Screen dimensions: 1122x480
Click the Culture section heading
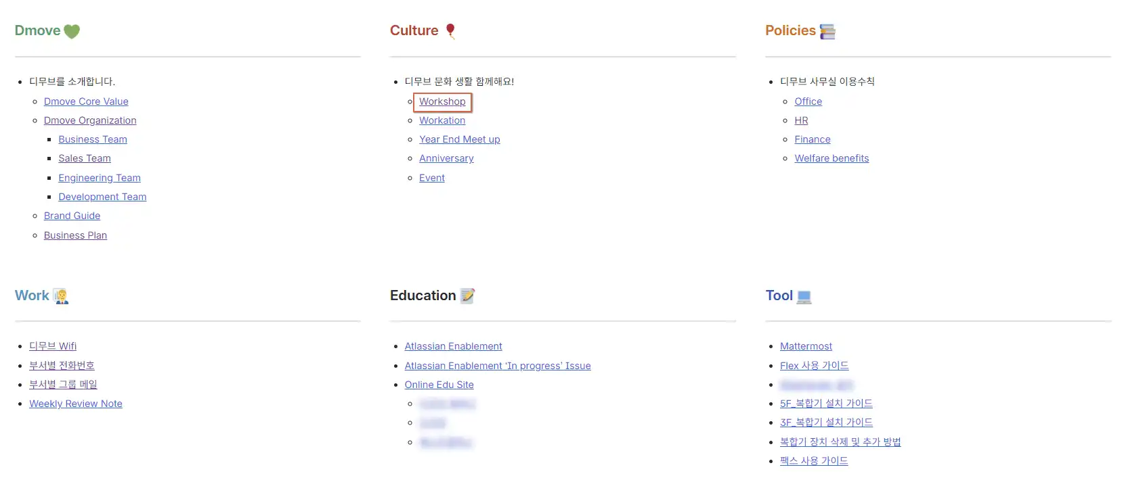[x=414, y=30]
